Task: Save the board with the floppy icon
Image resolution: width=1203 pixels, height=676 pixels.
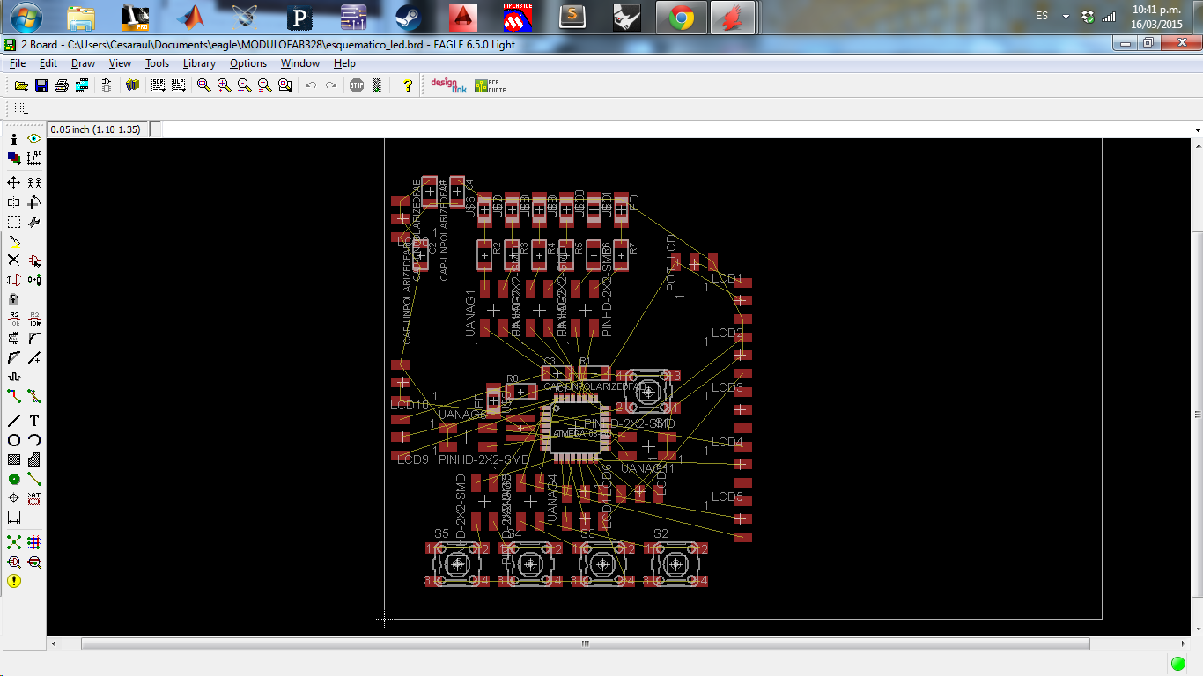Action: pos(41,85)
